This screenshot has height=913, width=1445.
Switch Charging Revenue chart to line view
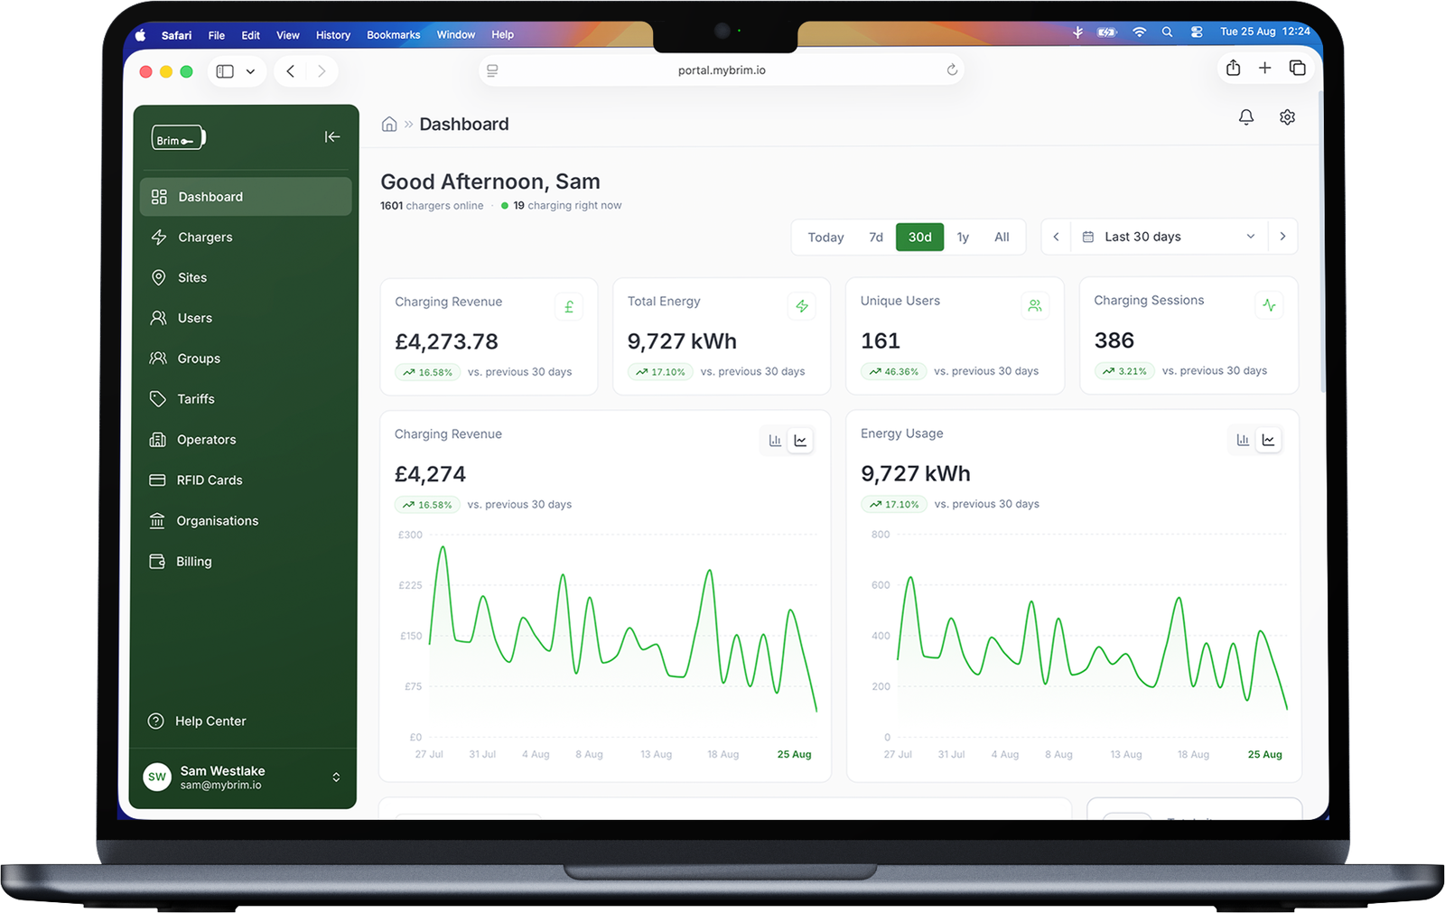point(801,441)
